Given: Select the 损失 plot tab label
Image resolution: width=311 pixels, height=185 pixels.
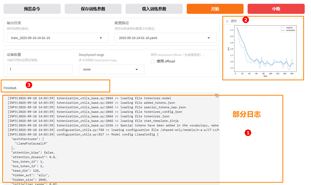Looking at the screenshot, I should tap(234, 21).
